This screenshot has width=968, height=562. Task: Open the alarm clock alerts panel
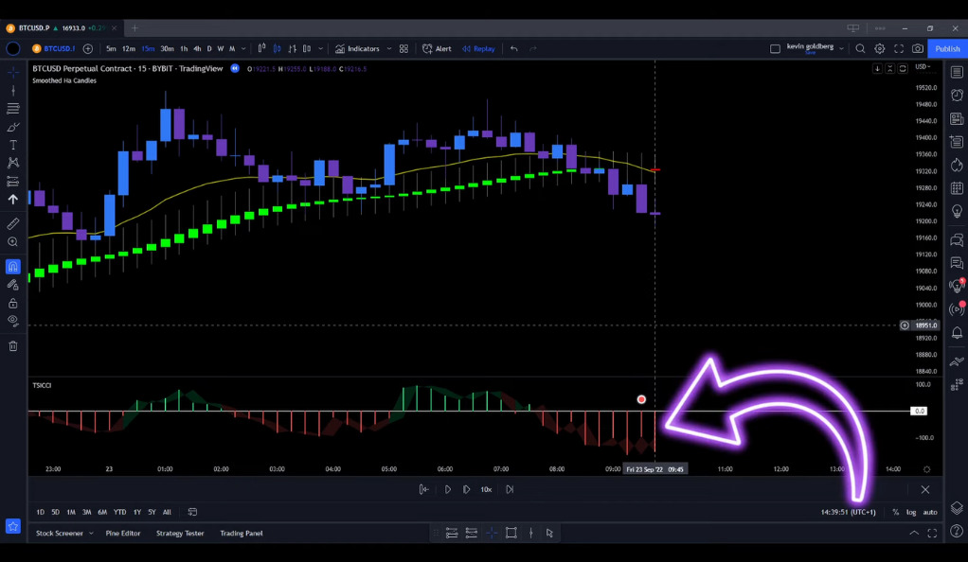(x=957, y=96)
